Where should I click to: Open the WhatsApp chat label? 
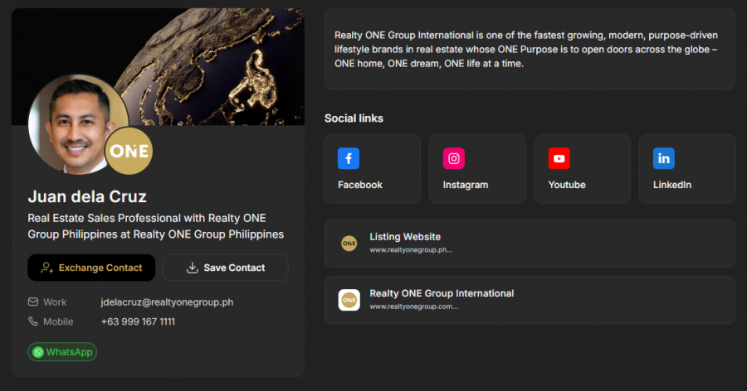(69, 352)
